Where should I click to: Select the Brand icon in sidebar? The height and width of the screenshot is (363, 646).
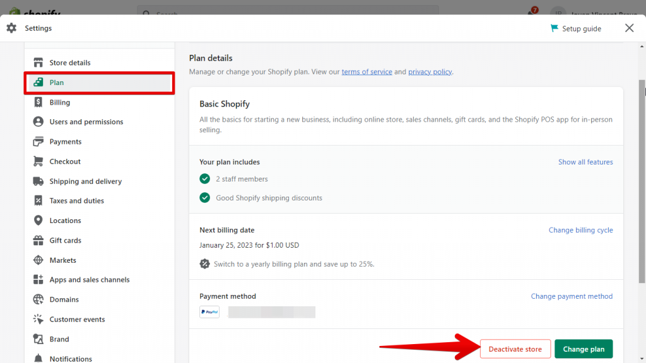coord(38,339)
